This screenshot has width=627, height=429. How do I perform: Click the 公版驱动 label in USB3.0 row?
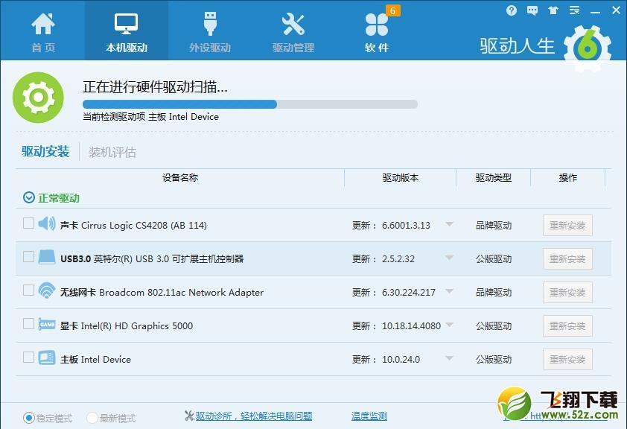[x=494, y=259]
